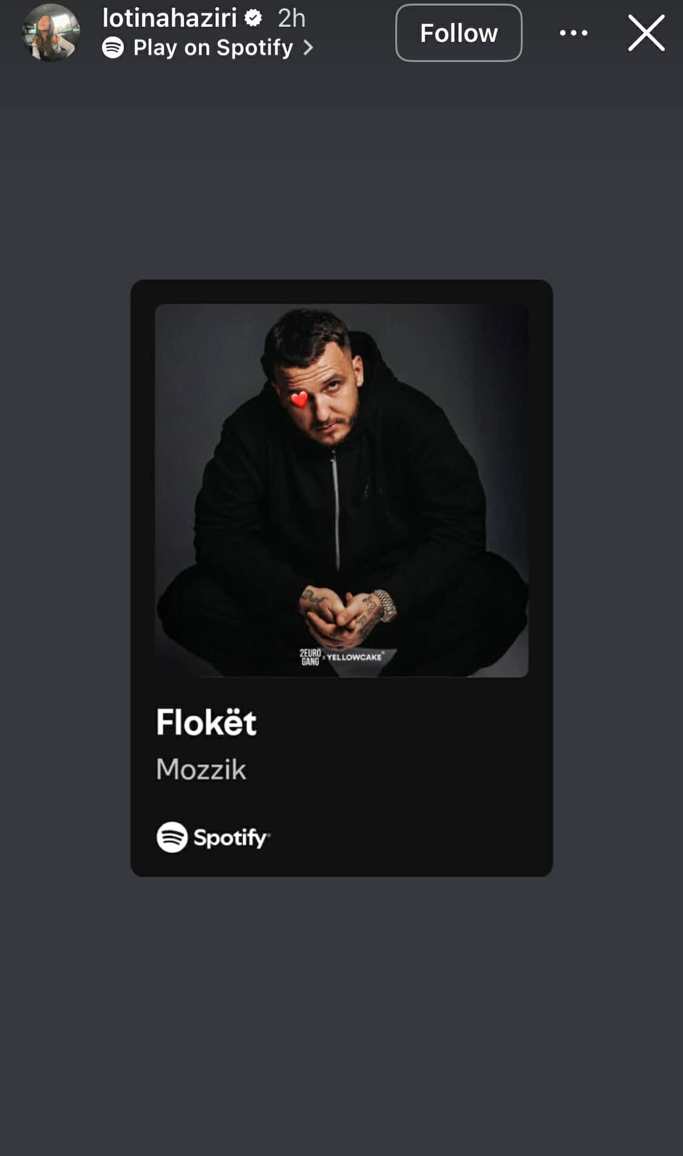The width and height of the screenshot is (683, 1156).
Task: Follow the lotinahaziri account
Action: (x=458, y=33)
